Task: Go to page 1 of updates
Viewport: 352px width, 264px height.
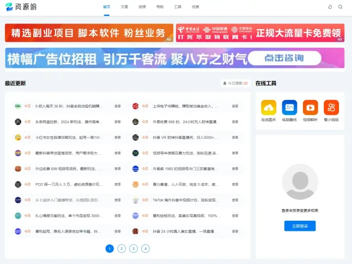Action: click(110, 248)
